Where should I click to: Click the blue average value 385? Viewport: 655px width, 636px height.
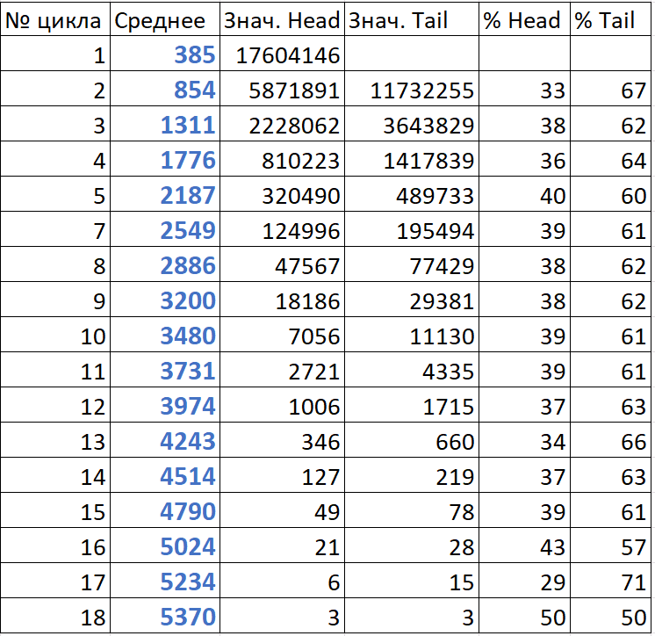[x=193, y=55]
